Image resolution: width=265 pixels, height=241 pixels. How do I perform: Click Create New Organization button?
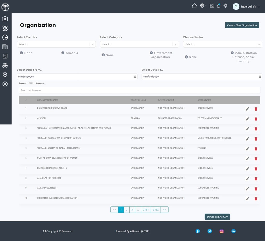(x=242, y=25)
